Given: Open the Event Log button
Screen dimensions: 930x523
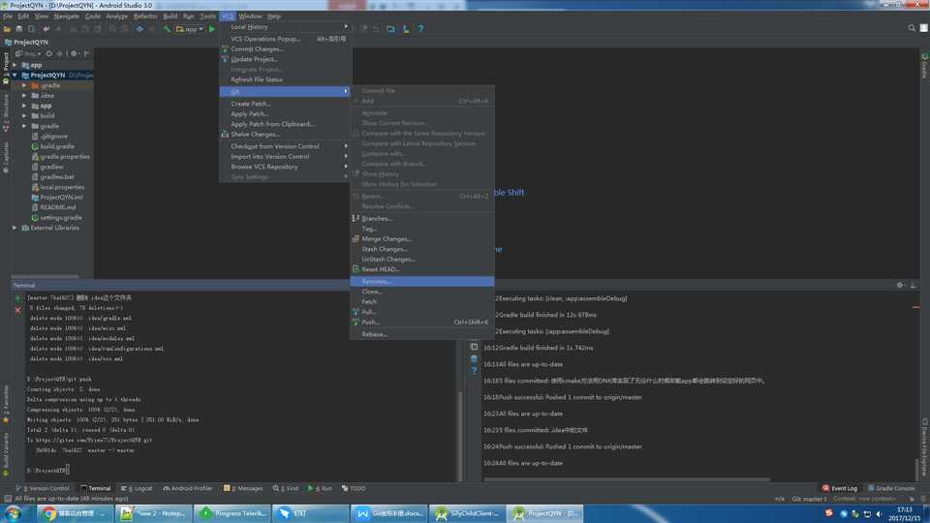Looking at the screenshot, I should [840, 488].
